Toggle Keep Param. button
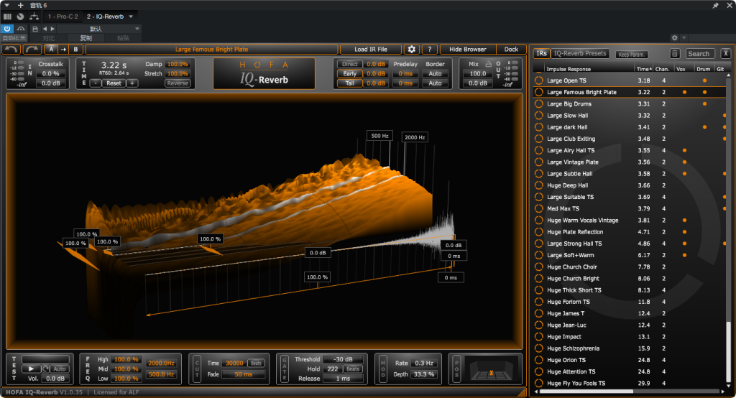This screenshot has height=398, width=736. [x=632, y=55]
